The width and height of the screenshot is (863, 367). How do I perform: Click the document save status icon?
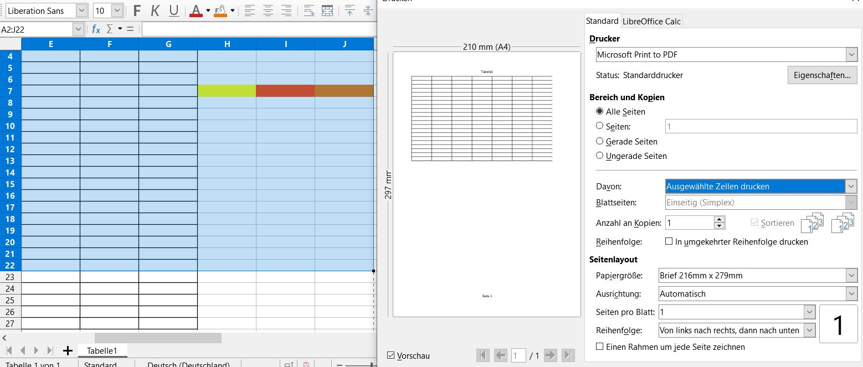(x=306, y=365)
